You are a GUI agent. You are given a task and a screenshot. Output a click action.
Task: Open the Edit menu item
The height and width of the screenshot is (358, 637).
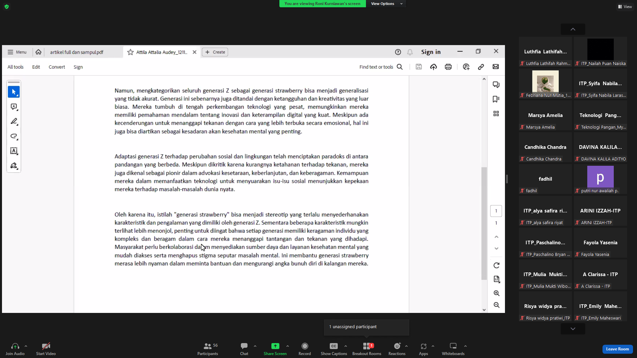pyautogui.click(x=36, y=67)
